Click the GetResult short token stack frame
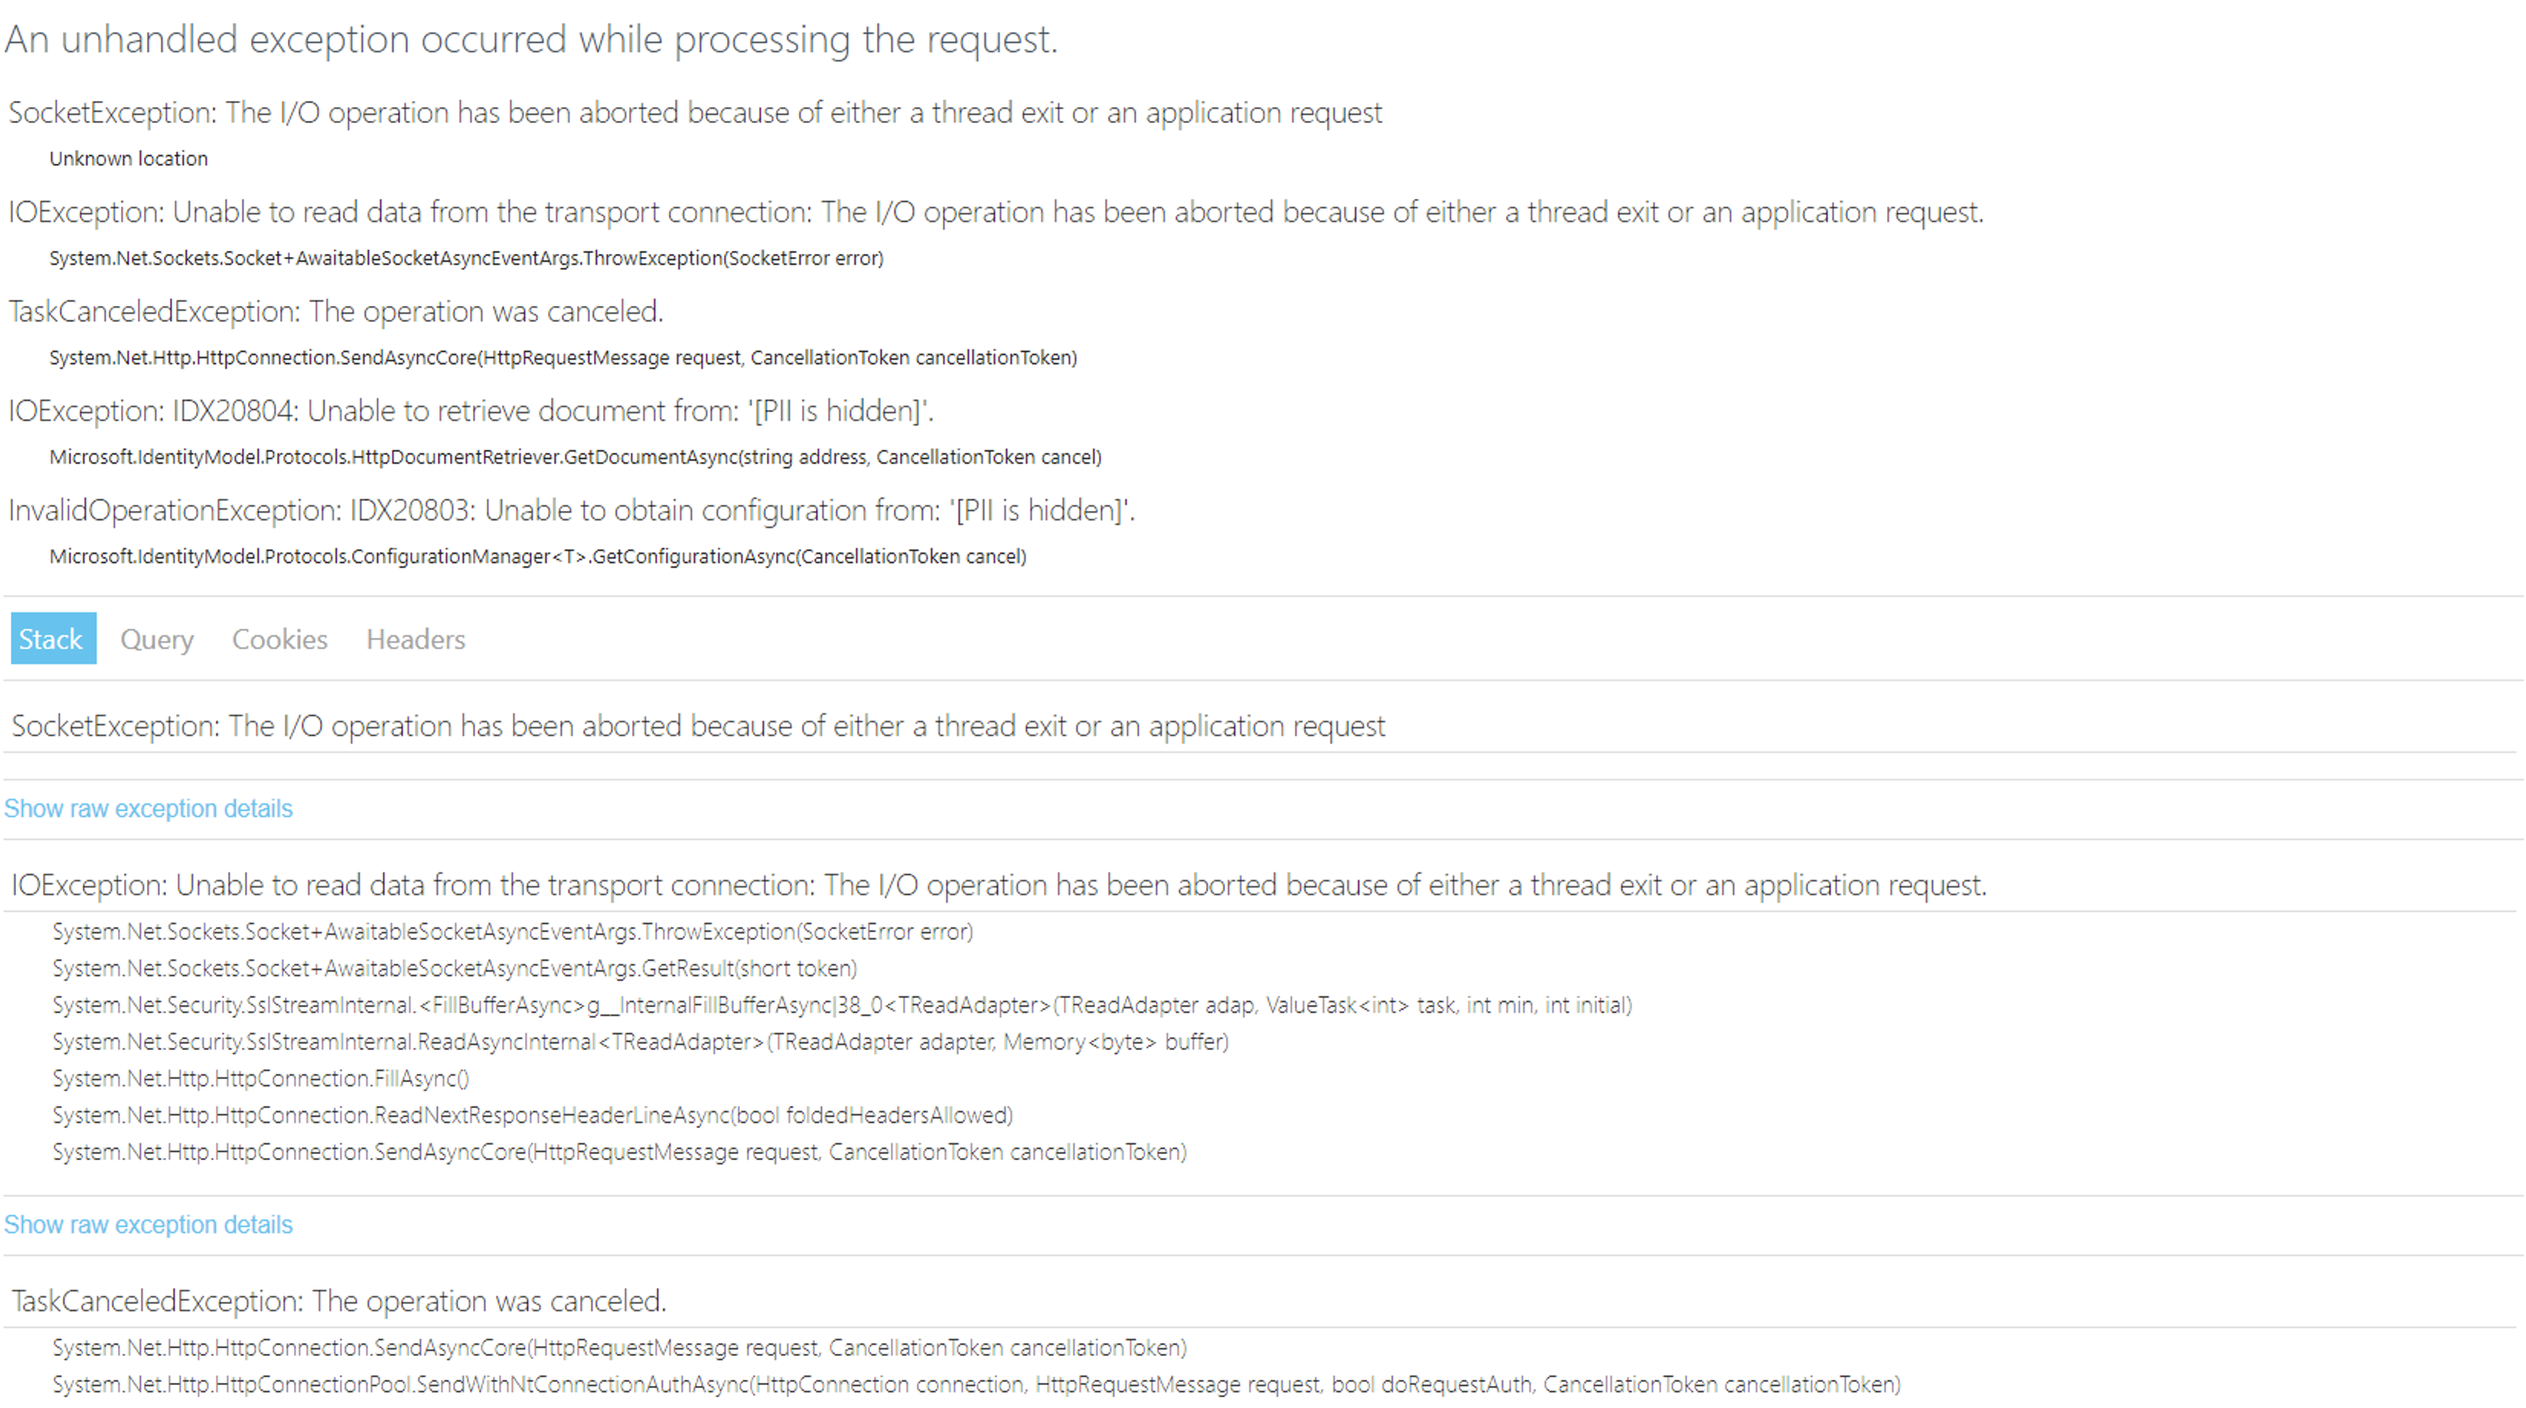 [454, 969]
